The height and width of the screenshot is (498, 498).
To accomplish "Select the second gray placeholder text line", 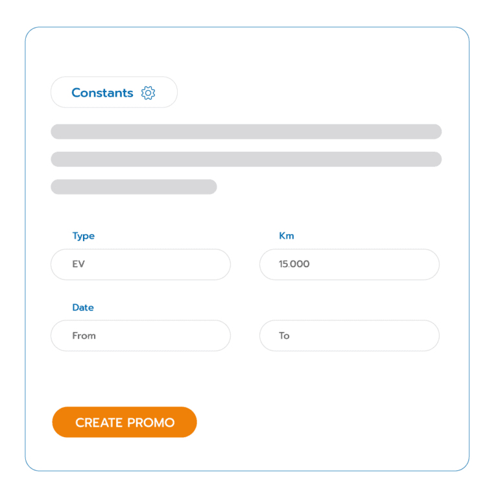I will (246, 160).
